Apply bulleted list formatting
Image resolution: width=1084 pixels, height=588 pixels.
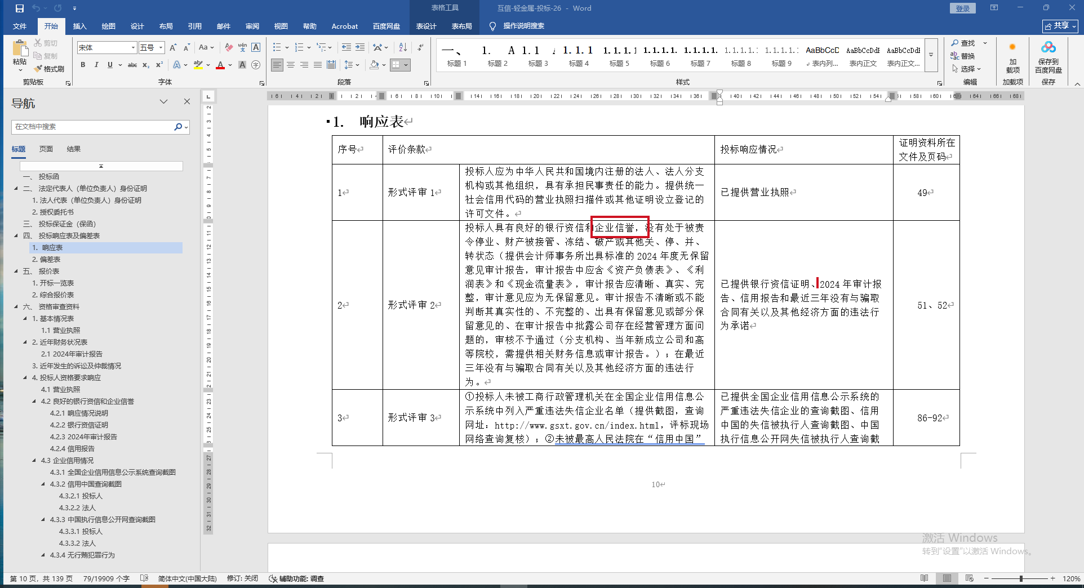(x=277, y=48)
